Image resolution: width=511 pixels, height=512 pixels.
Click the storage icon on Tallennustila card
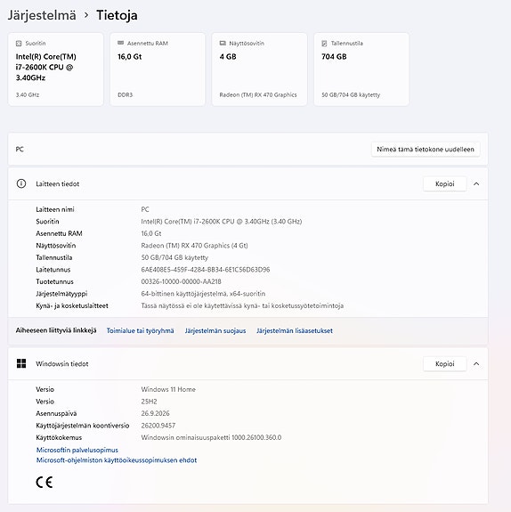(x=324, y=44)
